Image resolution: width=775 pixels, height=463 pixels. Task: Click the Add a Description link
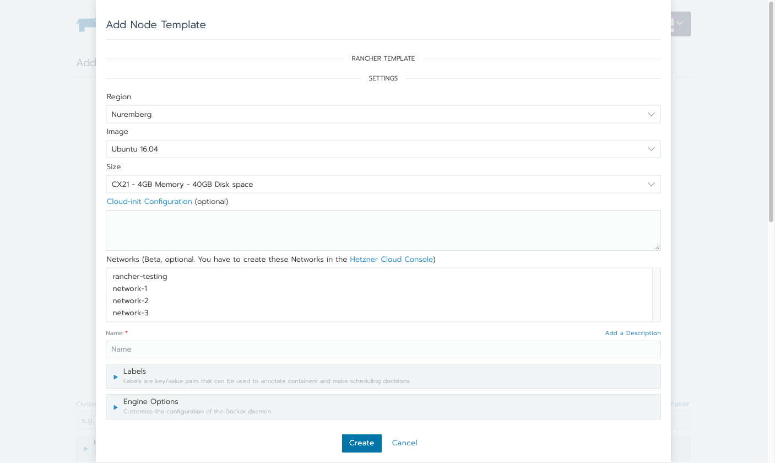pos(633,333)
